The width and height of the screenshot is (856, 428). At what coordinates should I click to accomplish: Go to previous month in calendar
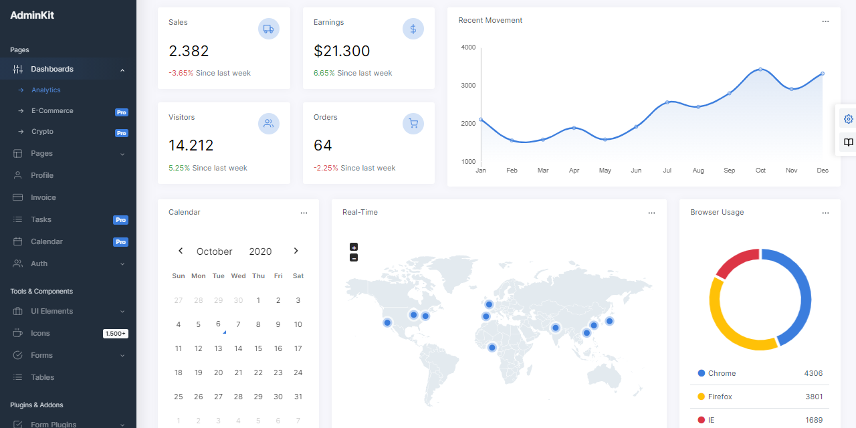click(x=181, y=251)
